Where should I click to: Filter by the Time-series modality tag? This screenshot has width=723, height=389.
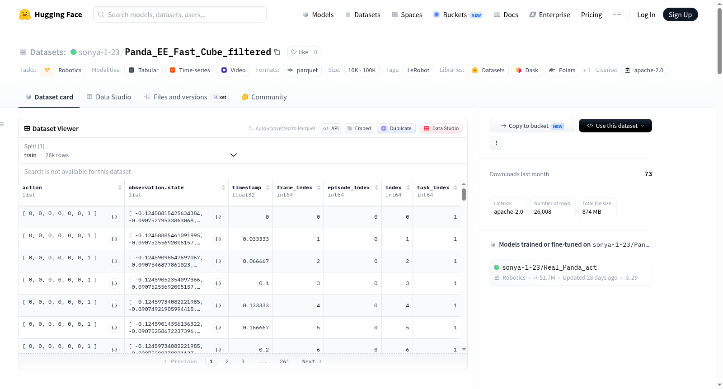[190, 70]
